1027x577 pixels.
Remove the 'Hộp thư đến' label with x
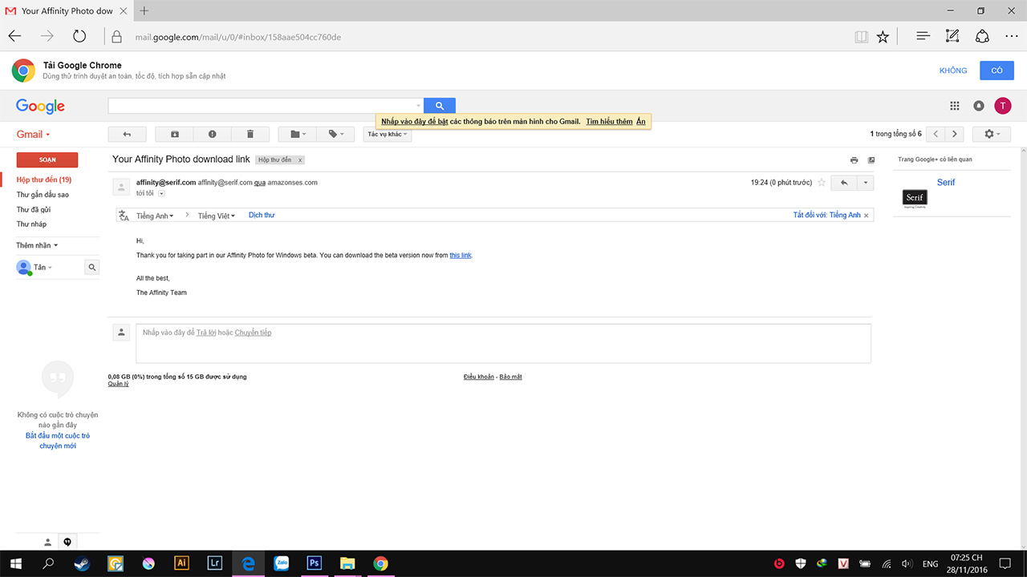(x=300, y=160)
